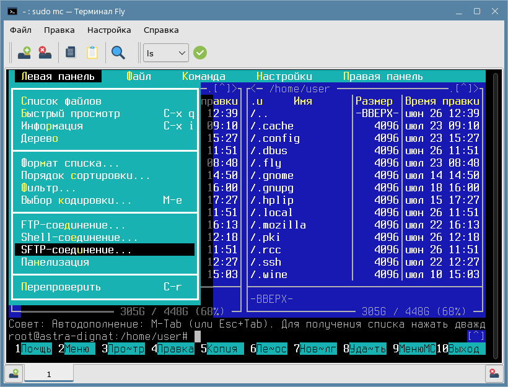Add a tab with the bottom-left plus icon
The height and width of the screenshot is (387, 508).
(13, 374)
